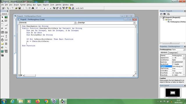The image size is (186, 104).
Task: Start the program with the Run arrow
Action: [x=44, y=8]
